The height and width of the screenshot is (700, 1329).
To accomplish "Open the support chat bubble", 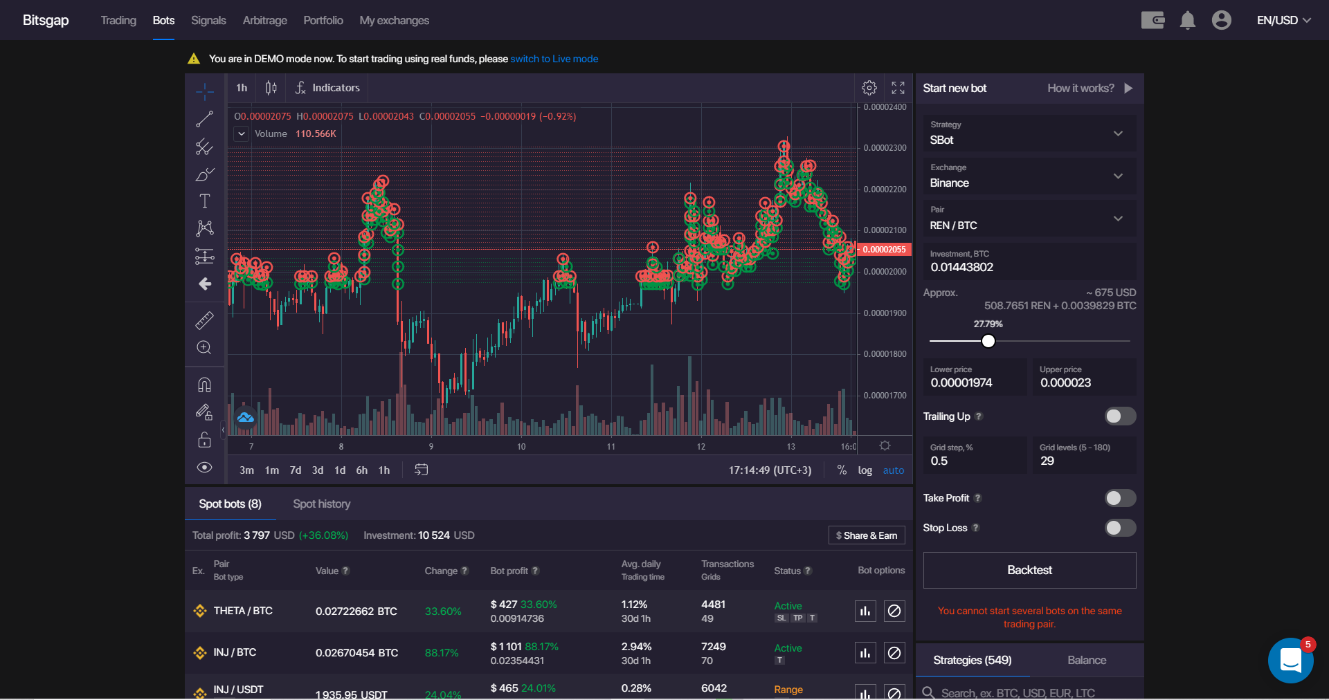I will (x=1290, y=661).
